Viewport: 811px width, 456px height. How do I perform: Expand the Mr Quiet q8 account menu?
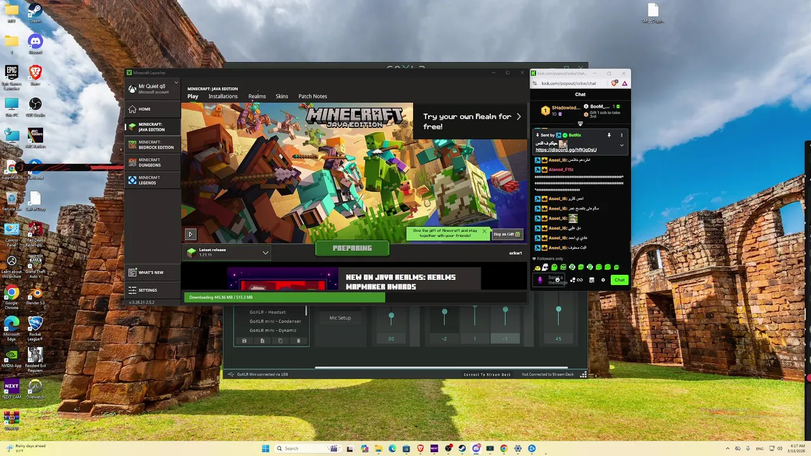pyautogui.click(x=153, y=89)
